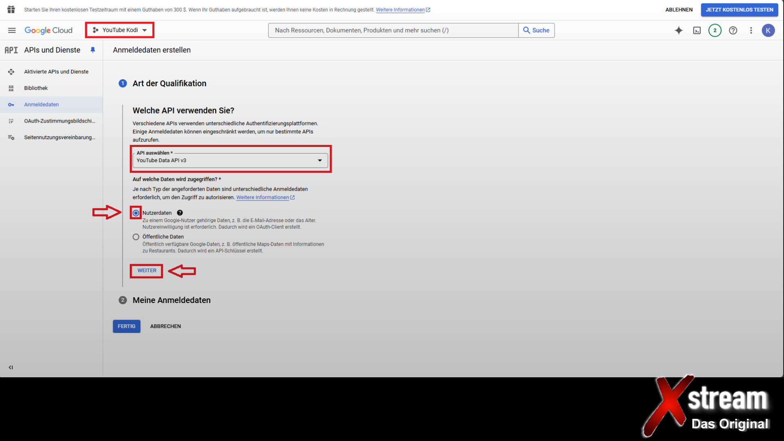Click the K account avatar
The image size is (784, 441).
click(x=768, y=30)
